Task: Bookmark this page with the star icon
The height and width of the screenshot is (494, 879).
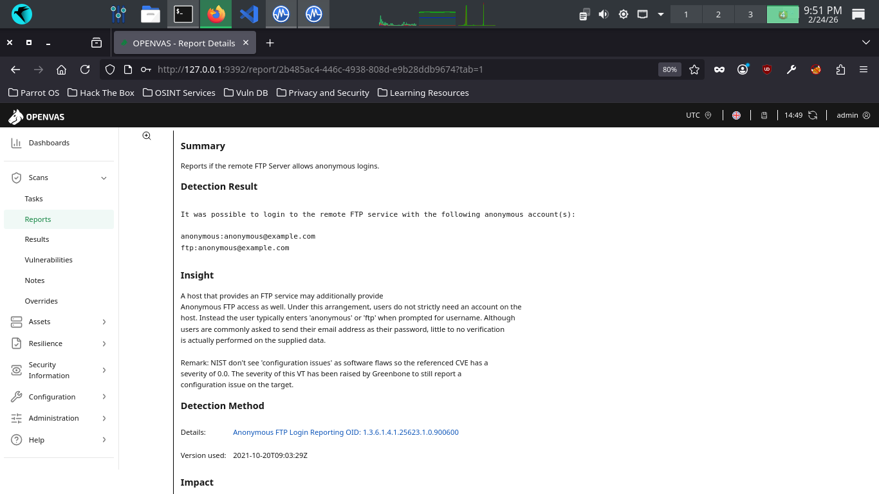Action: click(694, 69)
